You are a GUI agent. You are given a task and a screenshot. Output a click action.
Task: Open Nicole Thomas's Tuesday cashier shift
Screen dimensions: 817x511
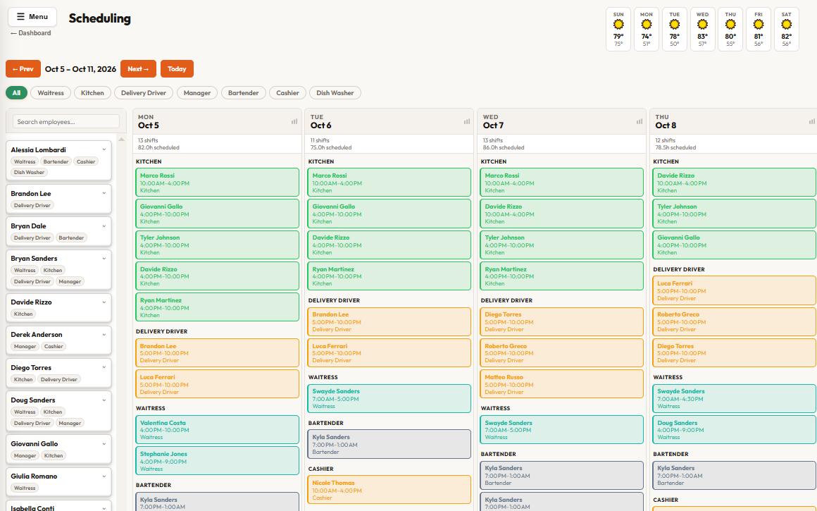(389, 490)
